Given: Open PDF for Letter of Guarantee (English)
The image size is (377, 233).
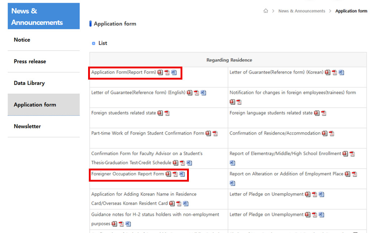Looking at the screenshot, I should coord(196,93).
